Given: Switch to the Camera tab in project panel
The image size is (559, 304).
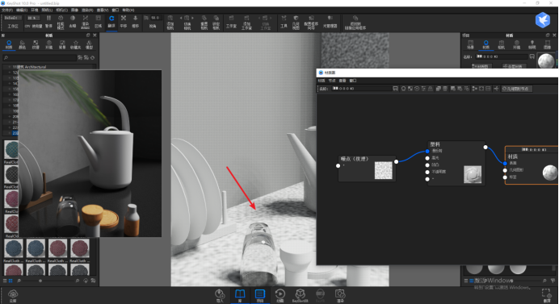Looking at the screenshot, I should (502, 44).
